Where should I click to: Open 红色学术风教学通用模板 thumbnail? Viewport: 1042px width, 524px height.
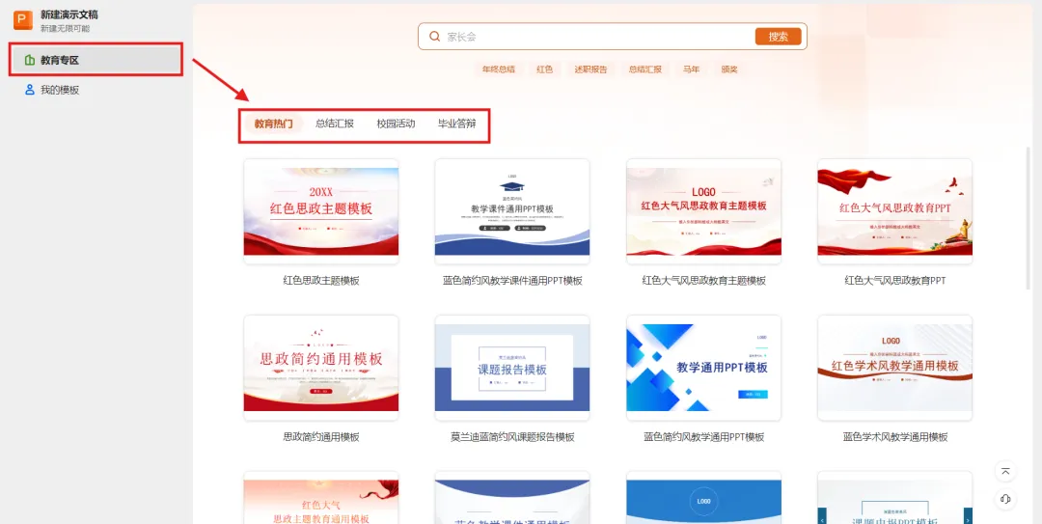click(x=895, y=368)
